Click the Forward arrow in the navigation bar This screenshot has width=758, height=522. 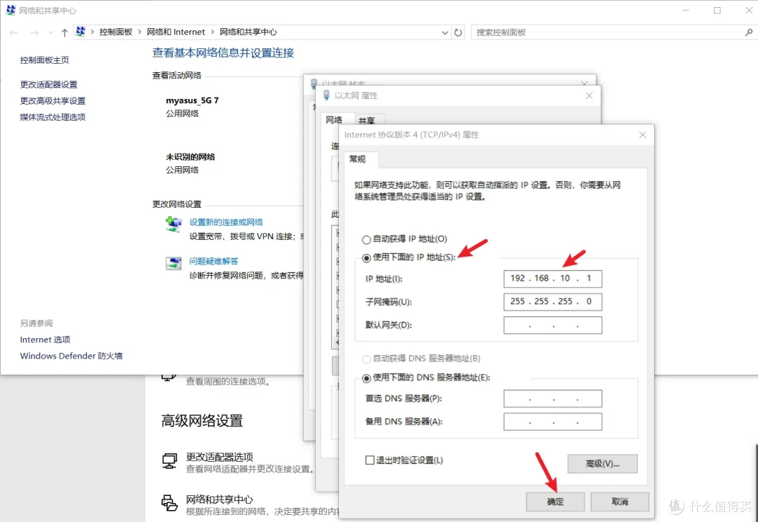pos(34,32)
